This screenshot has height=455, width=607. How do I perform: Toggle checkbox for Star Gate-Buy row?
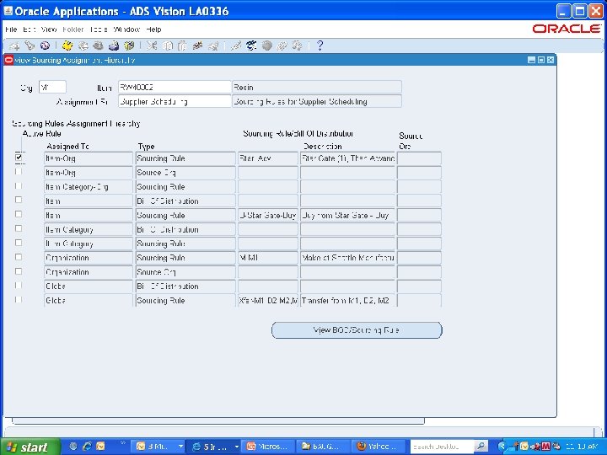click(x=19, y=214)
